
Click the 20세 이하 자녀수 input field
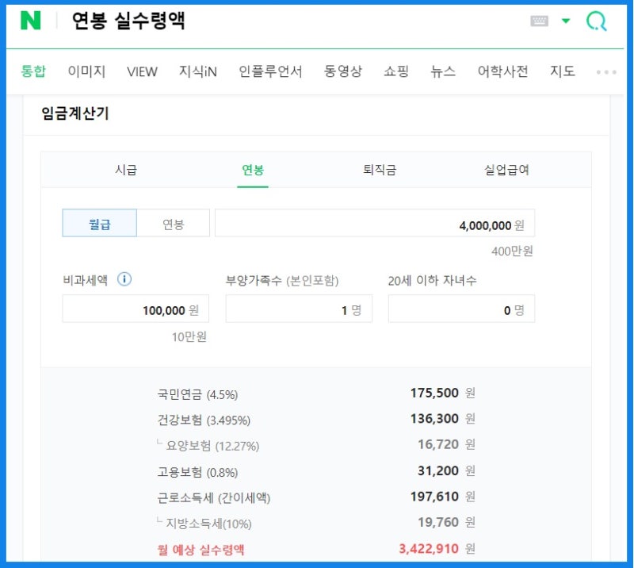(x=460, y=309)
